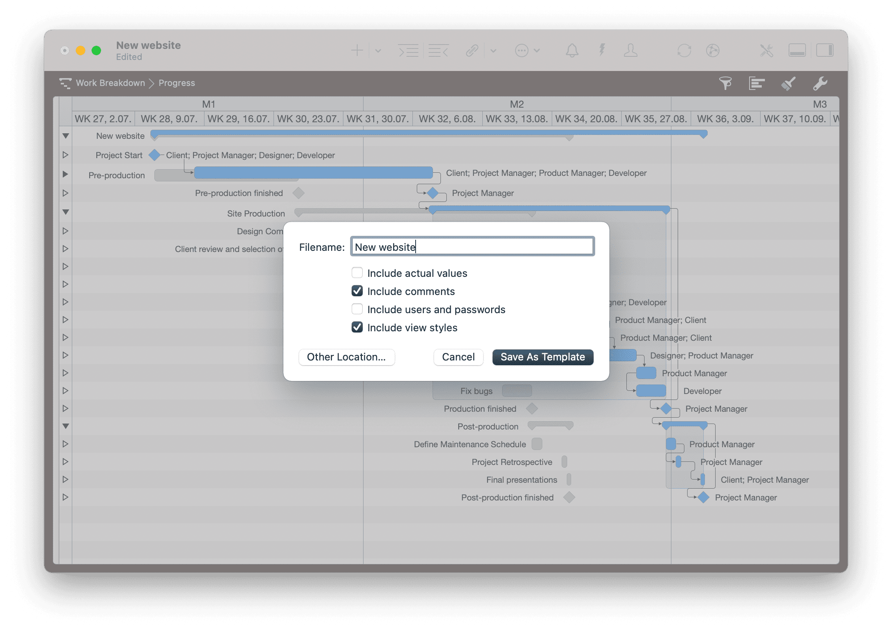Open the resources person icon
Viewport: 892px width, 631px height.
(x=630, y=50)
